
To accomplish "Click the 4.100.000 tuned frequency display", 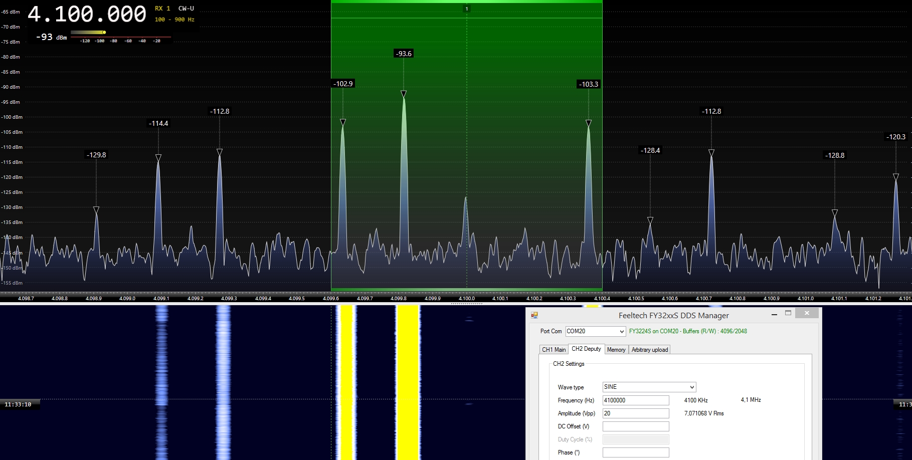I will tap(87, 14).
